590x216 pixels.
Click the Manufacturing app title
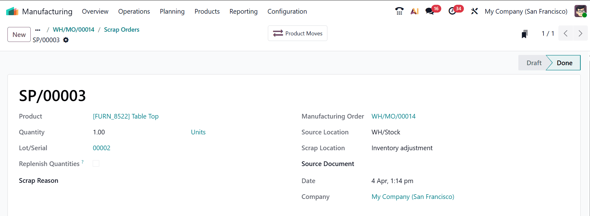tap(47, 11)
